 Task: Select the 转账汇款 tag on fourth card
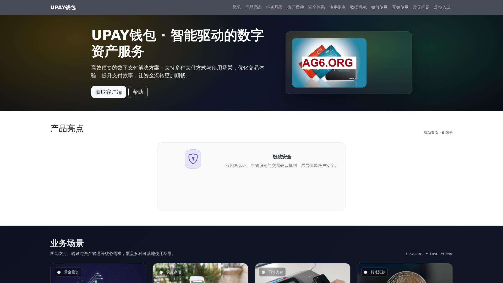click(x=374, y=272)
